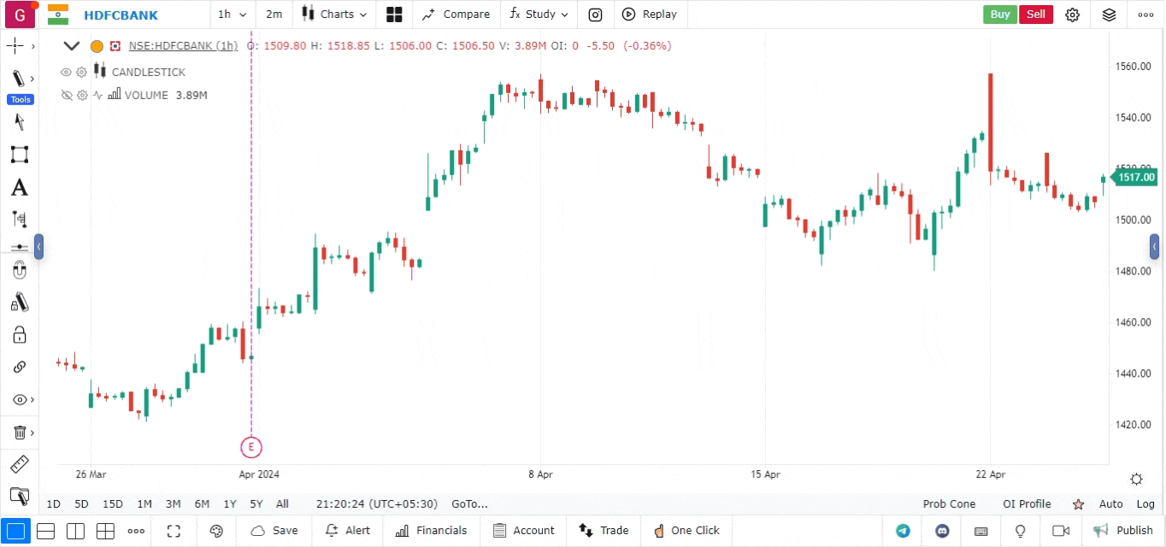Image resolution: width=1166 pixels, height=547 pixels.
Task: Collapse the indicator legend chevron
Action: pyautogui.click(x=72, y=46)
